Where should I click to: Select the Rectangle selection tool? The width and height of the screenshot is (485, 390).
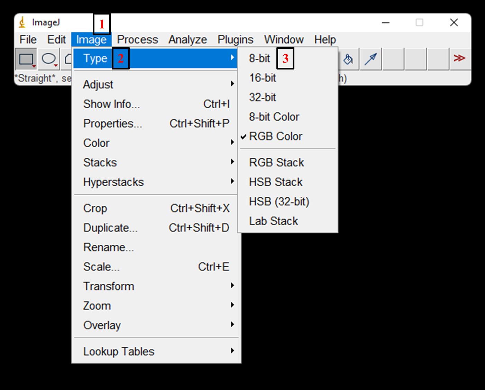click(x=26, y=59)
